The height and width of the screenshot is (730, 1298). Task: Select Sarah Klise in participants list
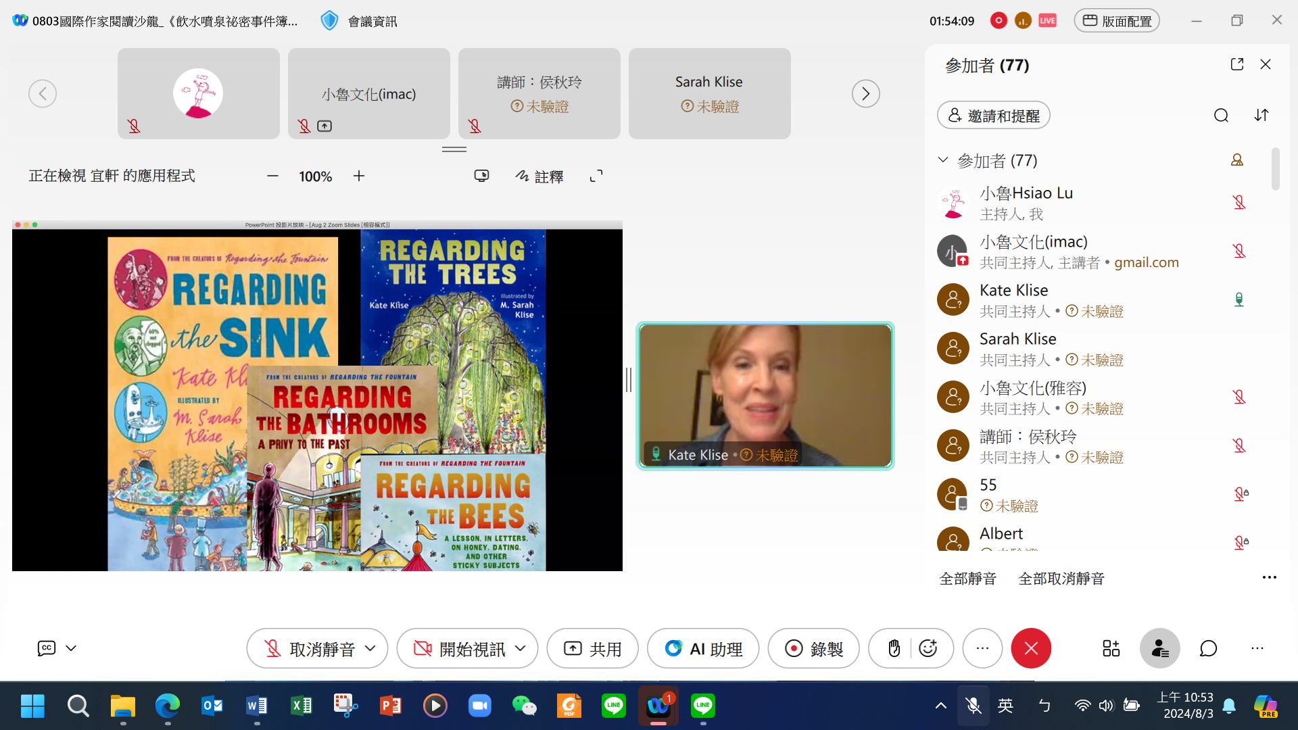[x=1095, y=348]
